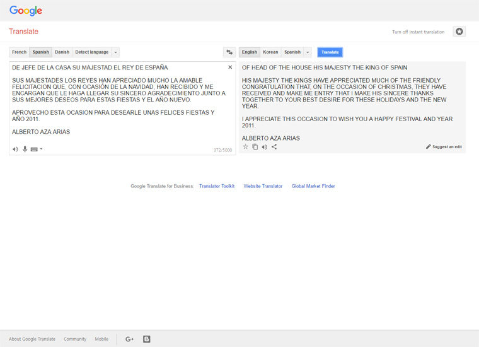479x347 pixels.
Task: Expand target language list dropdown
Action: (x=308, y=52)
